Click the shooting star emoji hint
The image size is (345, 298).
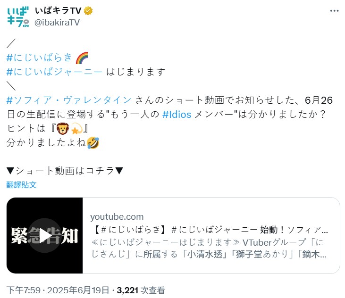(76, 129)
